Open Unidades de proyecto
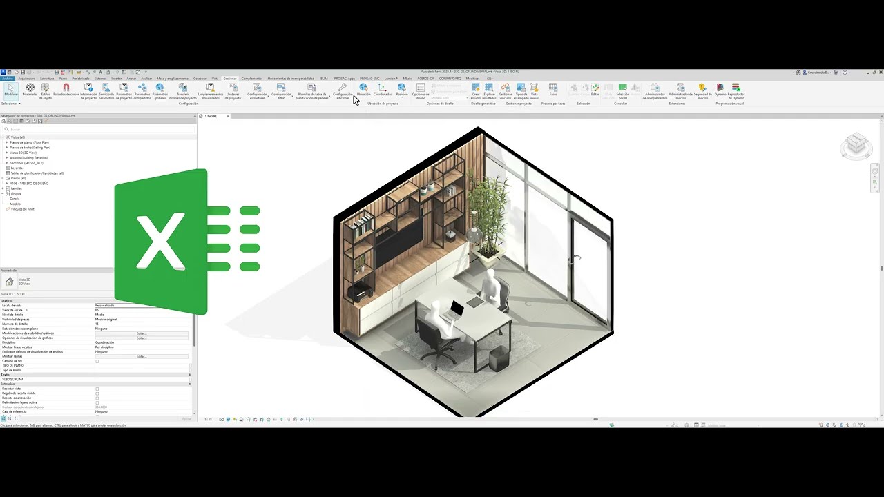Viewport: 884px width, 497px height. coord(233,91)
